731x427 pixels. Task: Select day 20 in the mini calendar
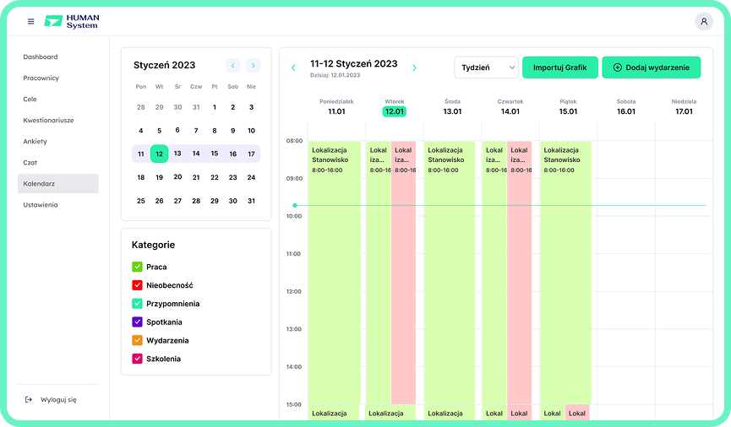point(177,177)
